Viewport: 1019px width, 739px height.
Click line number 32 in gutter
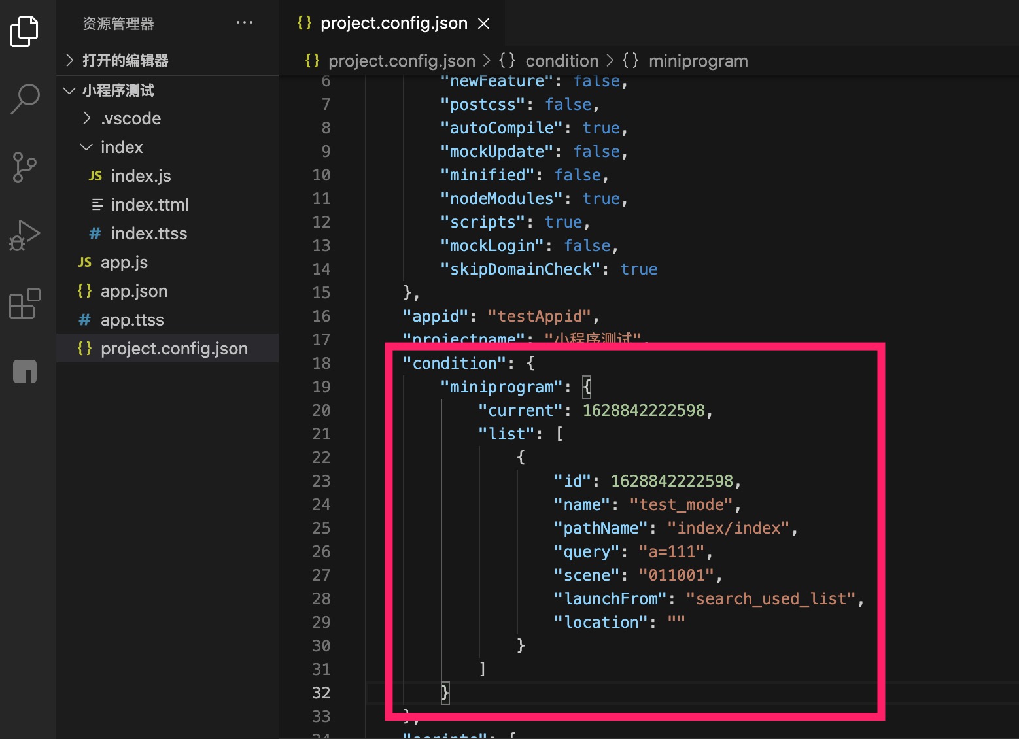click(321, 693)
